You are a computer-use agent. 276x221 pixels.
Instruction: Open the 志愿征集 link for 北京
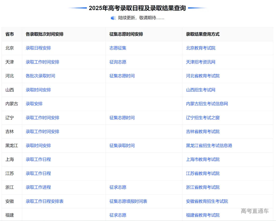[118, 48]
